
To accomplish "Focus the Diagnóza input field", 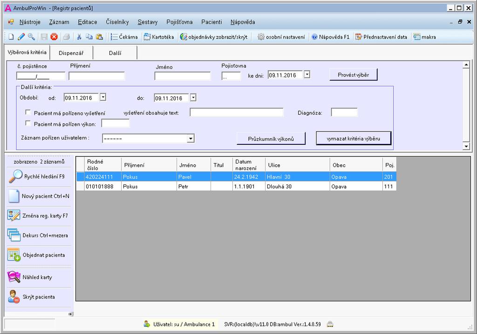I will click(344, 113).
